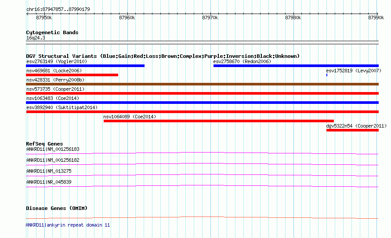The height and width of the screenshot is (238, 391).
Task: Click the chr16:87947857..87990179 coordinates label
Action: (58, 10)
